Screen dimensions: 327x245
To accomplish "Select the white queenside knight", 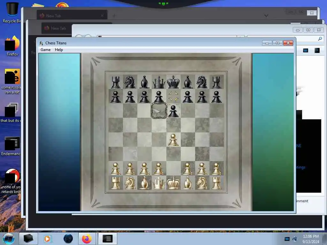I will (x=130, y=183).
